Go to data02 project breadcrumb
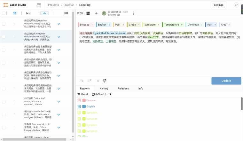The image size is (243, 141). (x=69, y=5)
